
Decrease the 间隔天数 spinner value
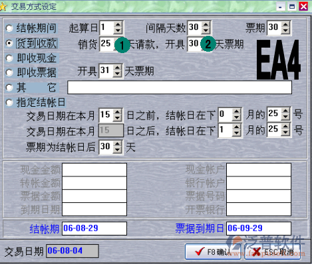pyautogui.click(x=206, y=31)
